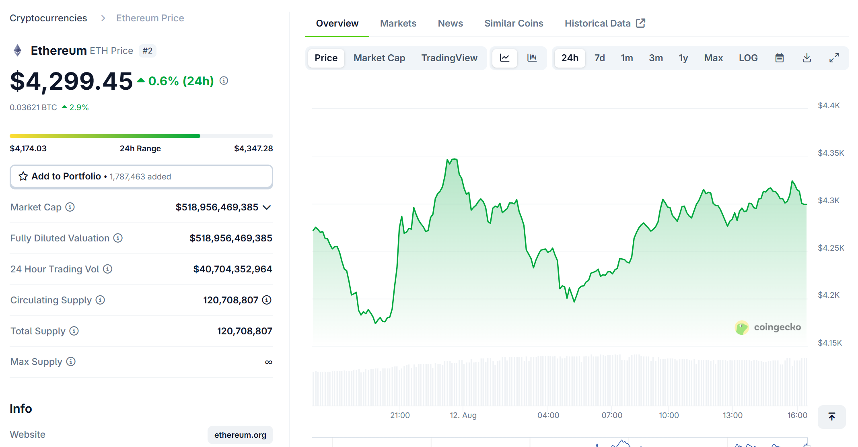Click info icon beside 24 Hour Trading Vol
Screen dimensions: 858x447
[x=107, y=269]
